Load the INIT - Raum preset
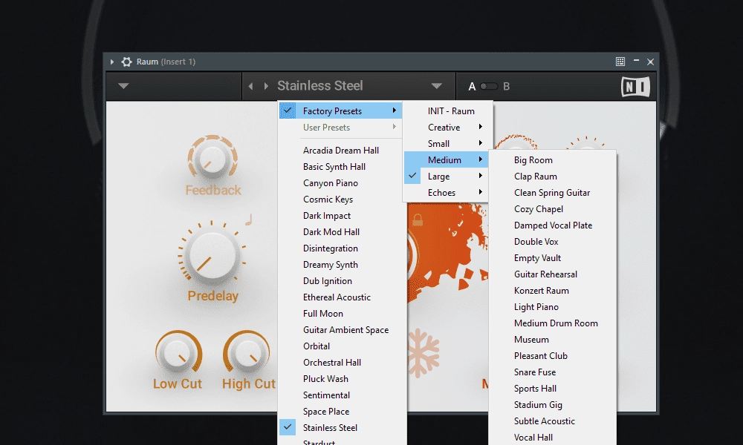Image resolution: width=743 pixels, height=445 pixels. (x=448, y=111)
